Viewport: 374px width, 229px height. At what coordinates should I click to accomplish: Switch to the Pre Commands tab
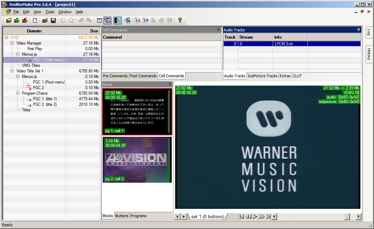pos(115,76)
